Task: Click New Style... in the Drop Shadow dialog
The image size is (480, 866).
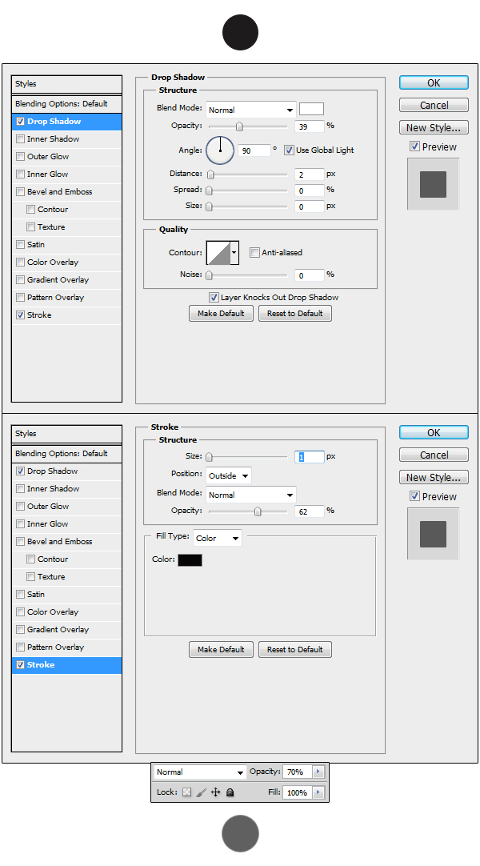Action: (434, 127)
